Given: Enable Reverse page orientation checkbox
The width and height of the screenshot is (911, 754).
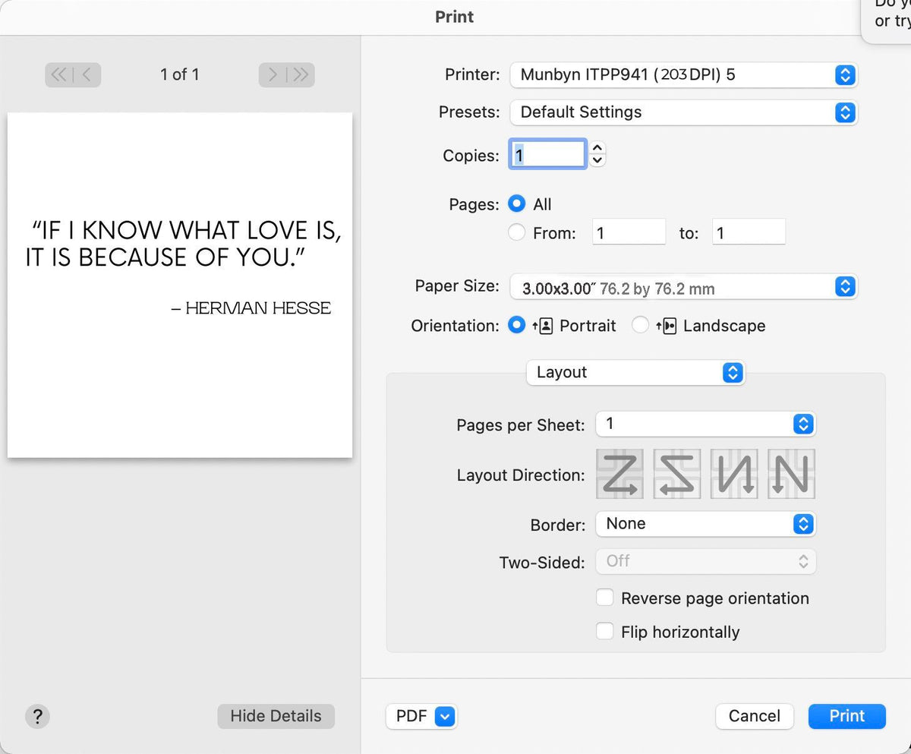Looking at the screenshot, I should click(x=605, y=598).
